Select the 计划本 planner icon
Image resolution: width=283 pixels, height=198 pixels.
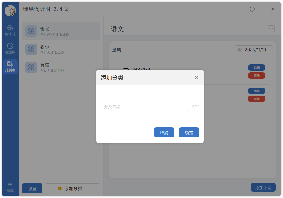[10, 67]
